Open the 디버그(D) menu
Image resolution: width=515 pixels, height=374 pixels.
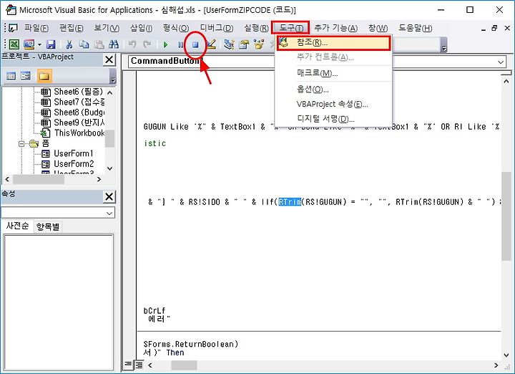217,28
